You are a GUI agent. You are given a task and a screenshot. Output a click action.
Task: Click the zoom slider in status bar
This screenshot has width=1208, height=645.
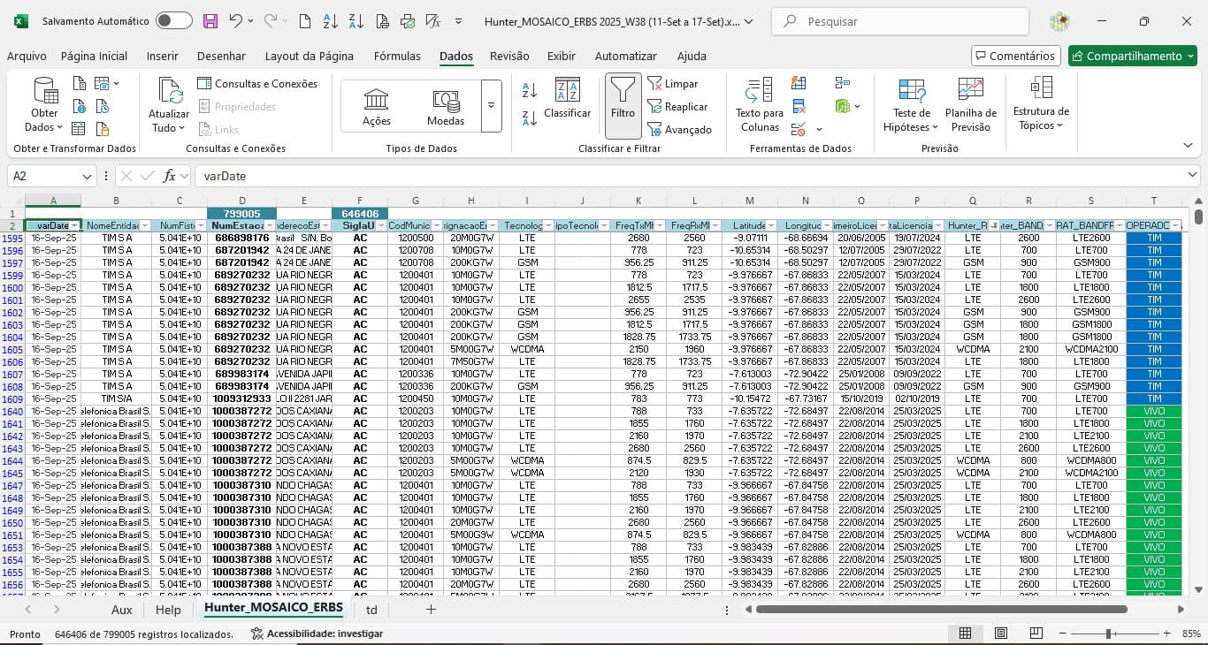[x=1108, y=634]
